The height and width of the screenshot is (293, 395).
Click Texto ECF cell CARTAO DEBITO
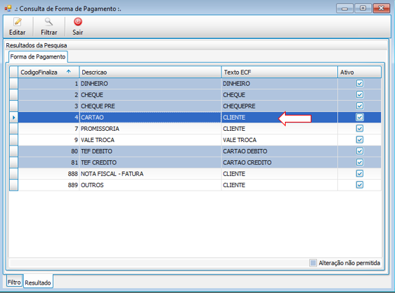click(x=279, y=151)
